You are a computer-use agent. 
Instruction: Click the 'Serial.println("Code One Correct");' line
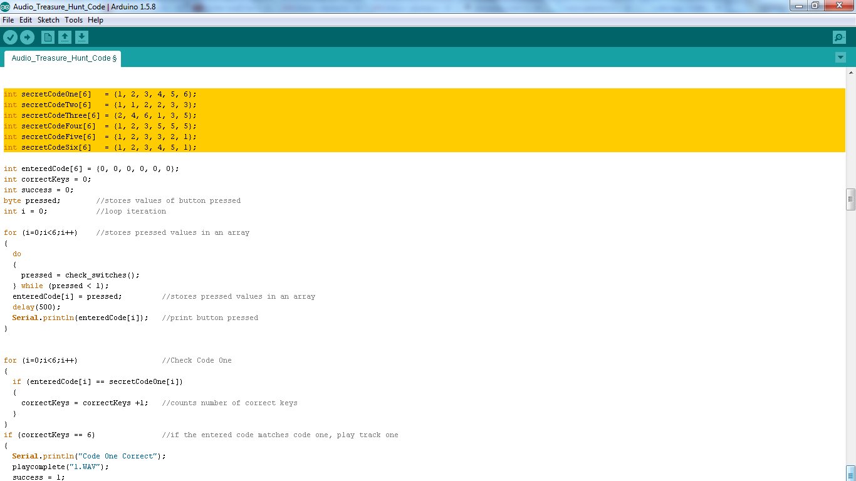click(90, 456)
